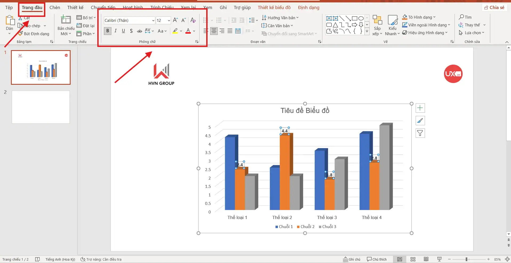The height and width of the screenshot is (263, 511).
Task: Toggle Strikethrough formatting
Action: tap(139, 31)
